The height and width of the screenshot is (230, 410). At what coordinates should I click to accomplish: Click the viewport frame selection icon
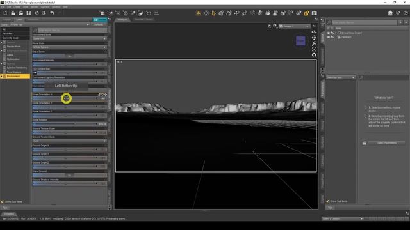[x=314, y=49]
